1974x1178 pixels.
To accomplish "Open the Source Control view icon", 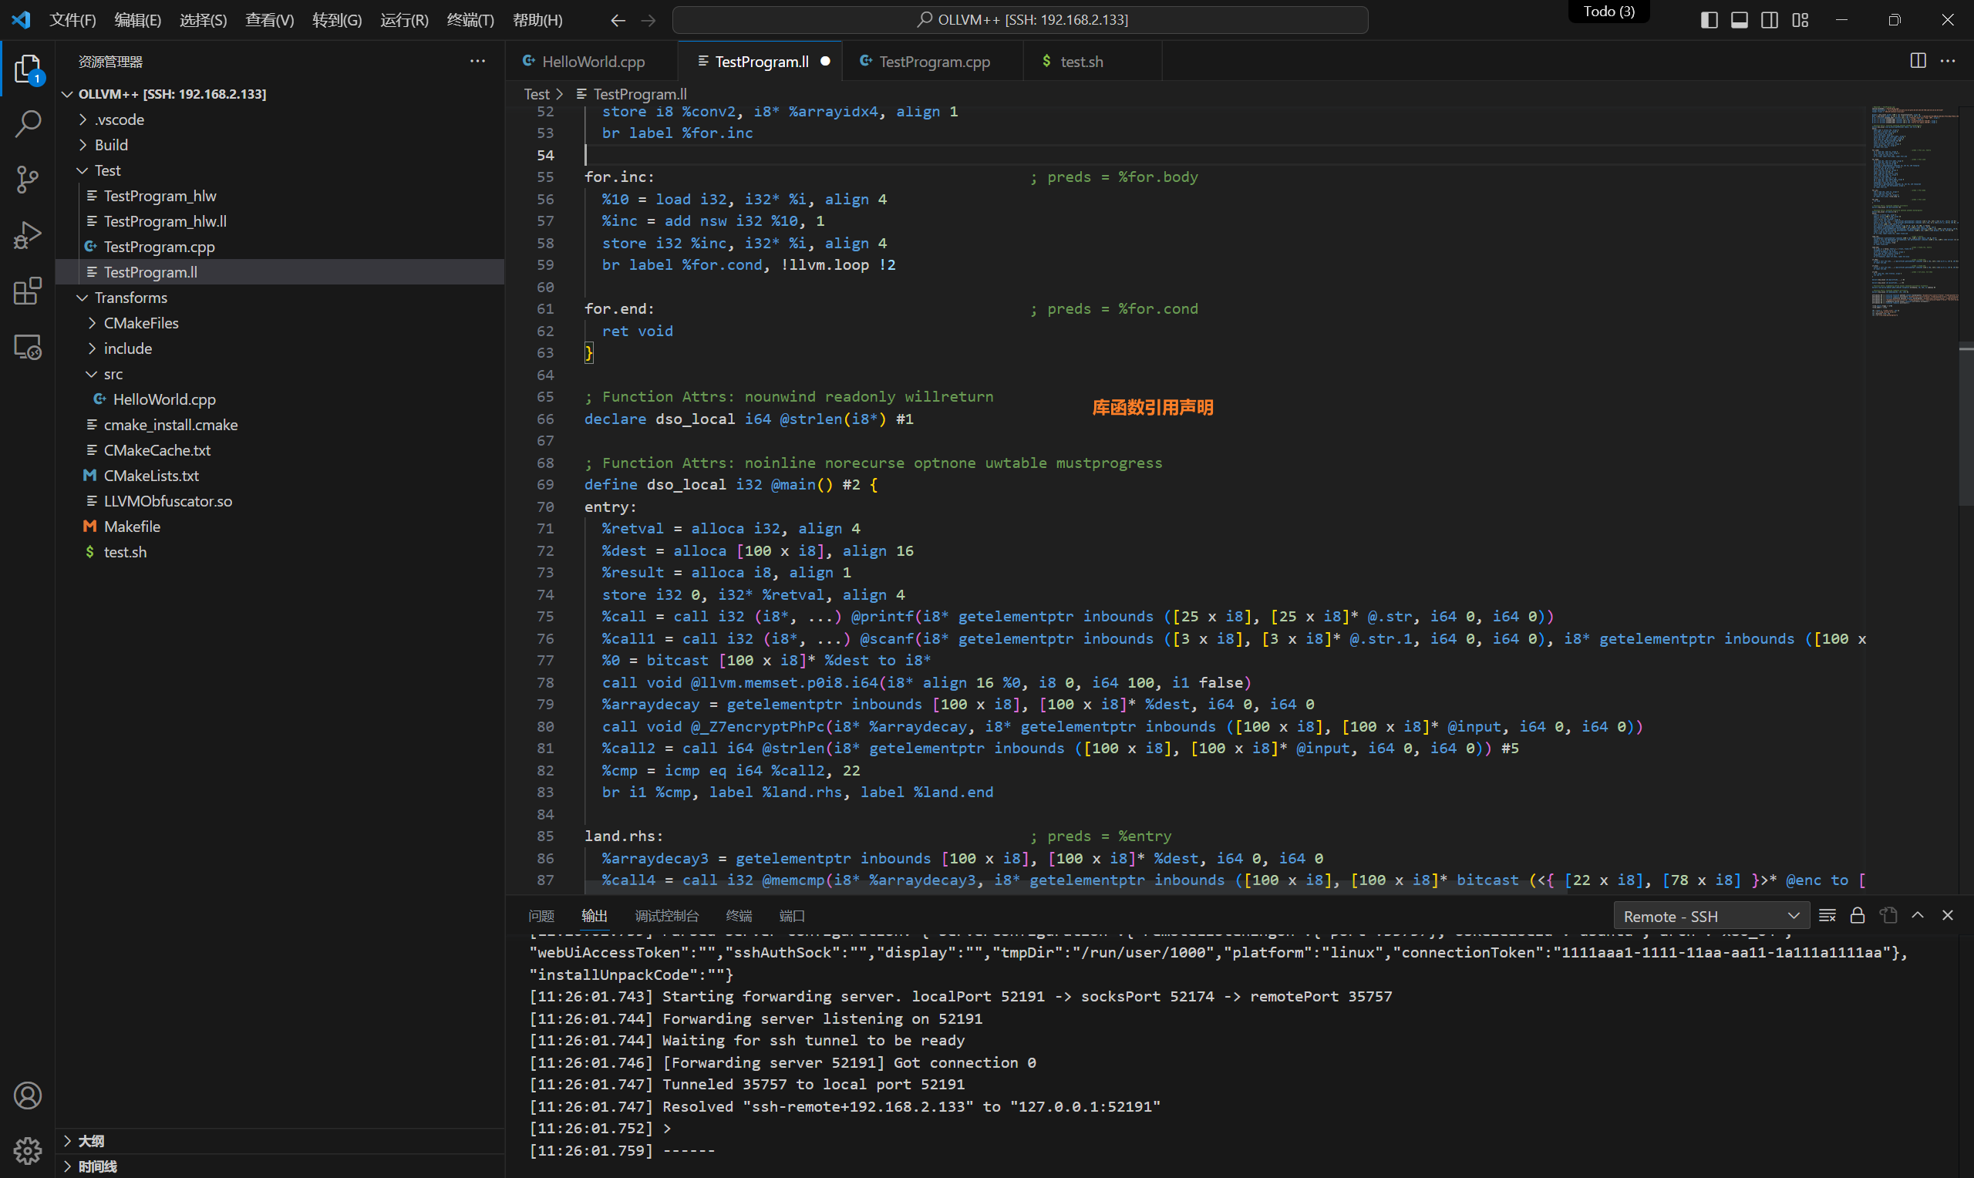I will pyautogui.click(x=28, y=180).
